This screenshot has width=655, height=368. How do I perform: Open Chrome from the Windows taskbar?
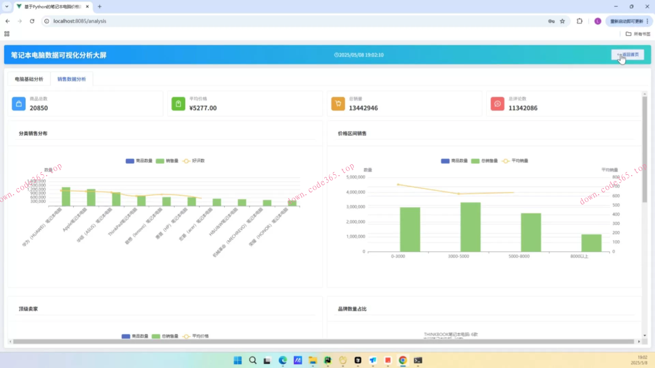click(403, 360)
